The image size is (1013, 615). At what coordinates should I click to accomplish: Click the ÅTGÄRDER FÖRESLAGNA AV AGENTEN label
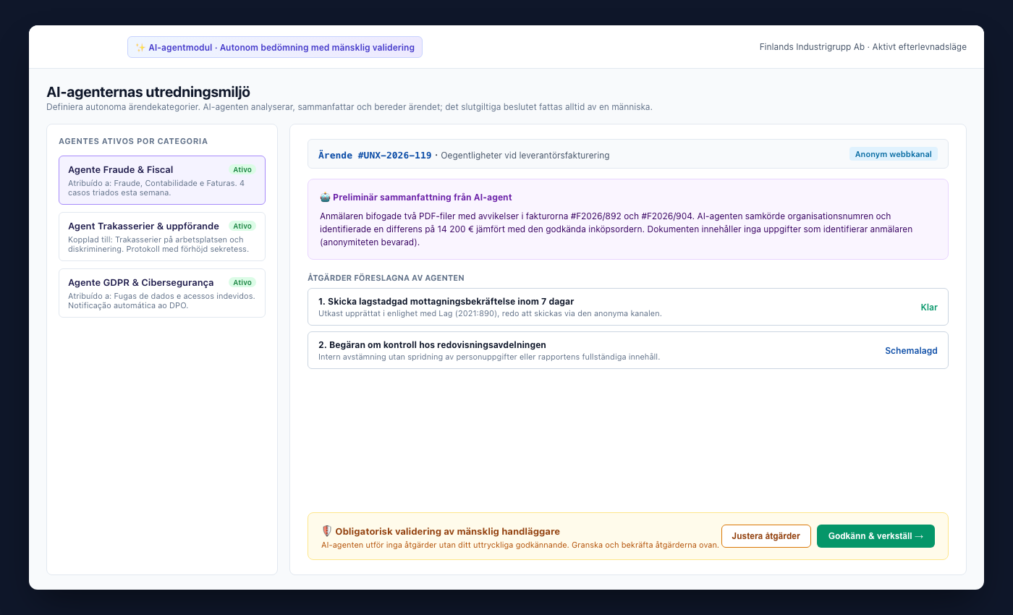point(386,278)
